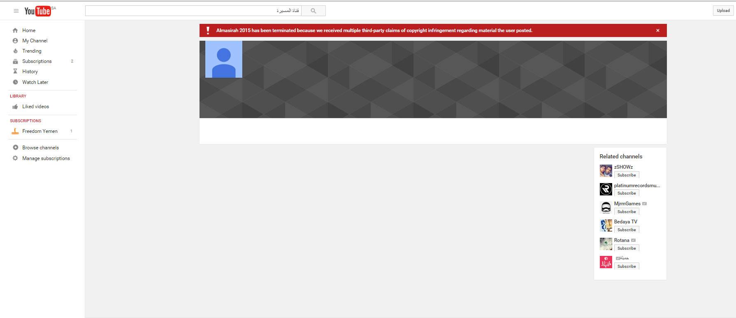Open Rotana channel thumbnail

606,244
